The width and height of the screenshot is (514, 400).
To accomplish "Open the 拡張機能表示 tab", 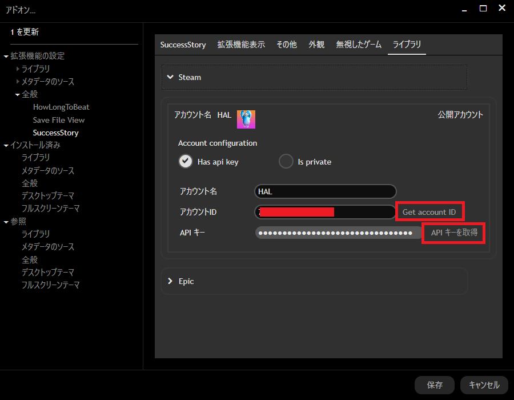I will (241, 45).
